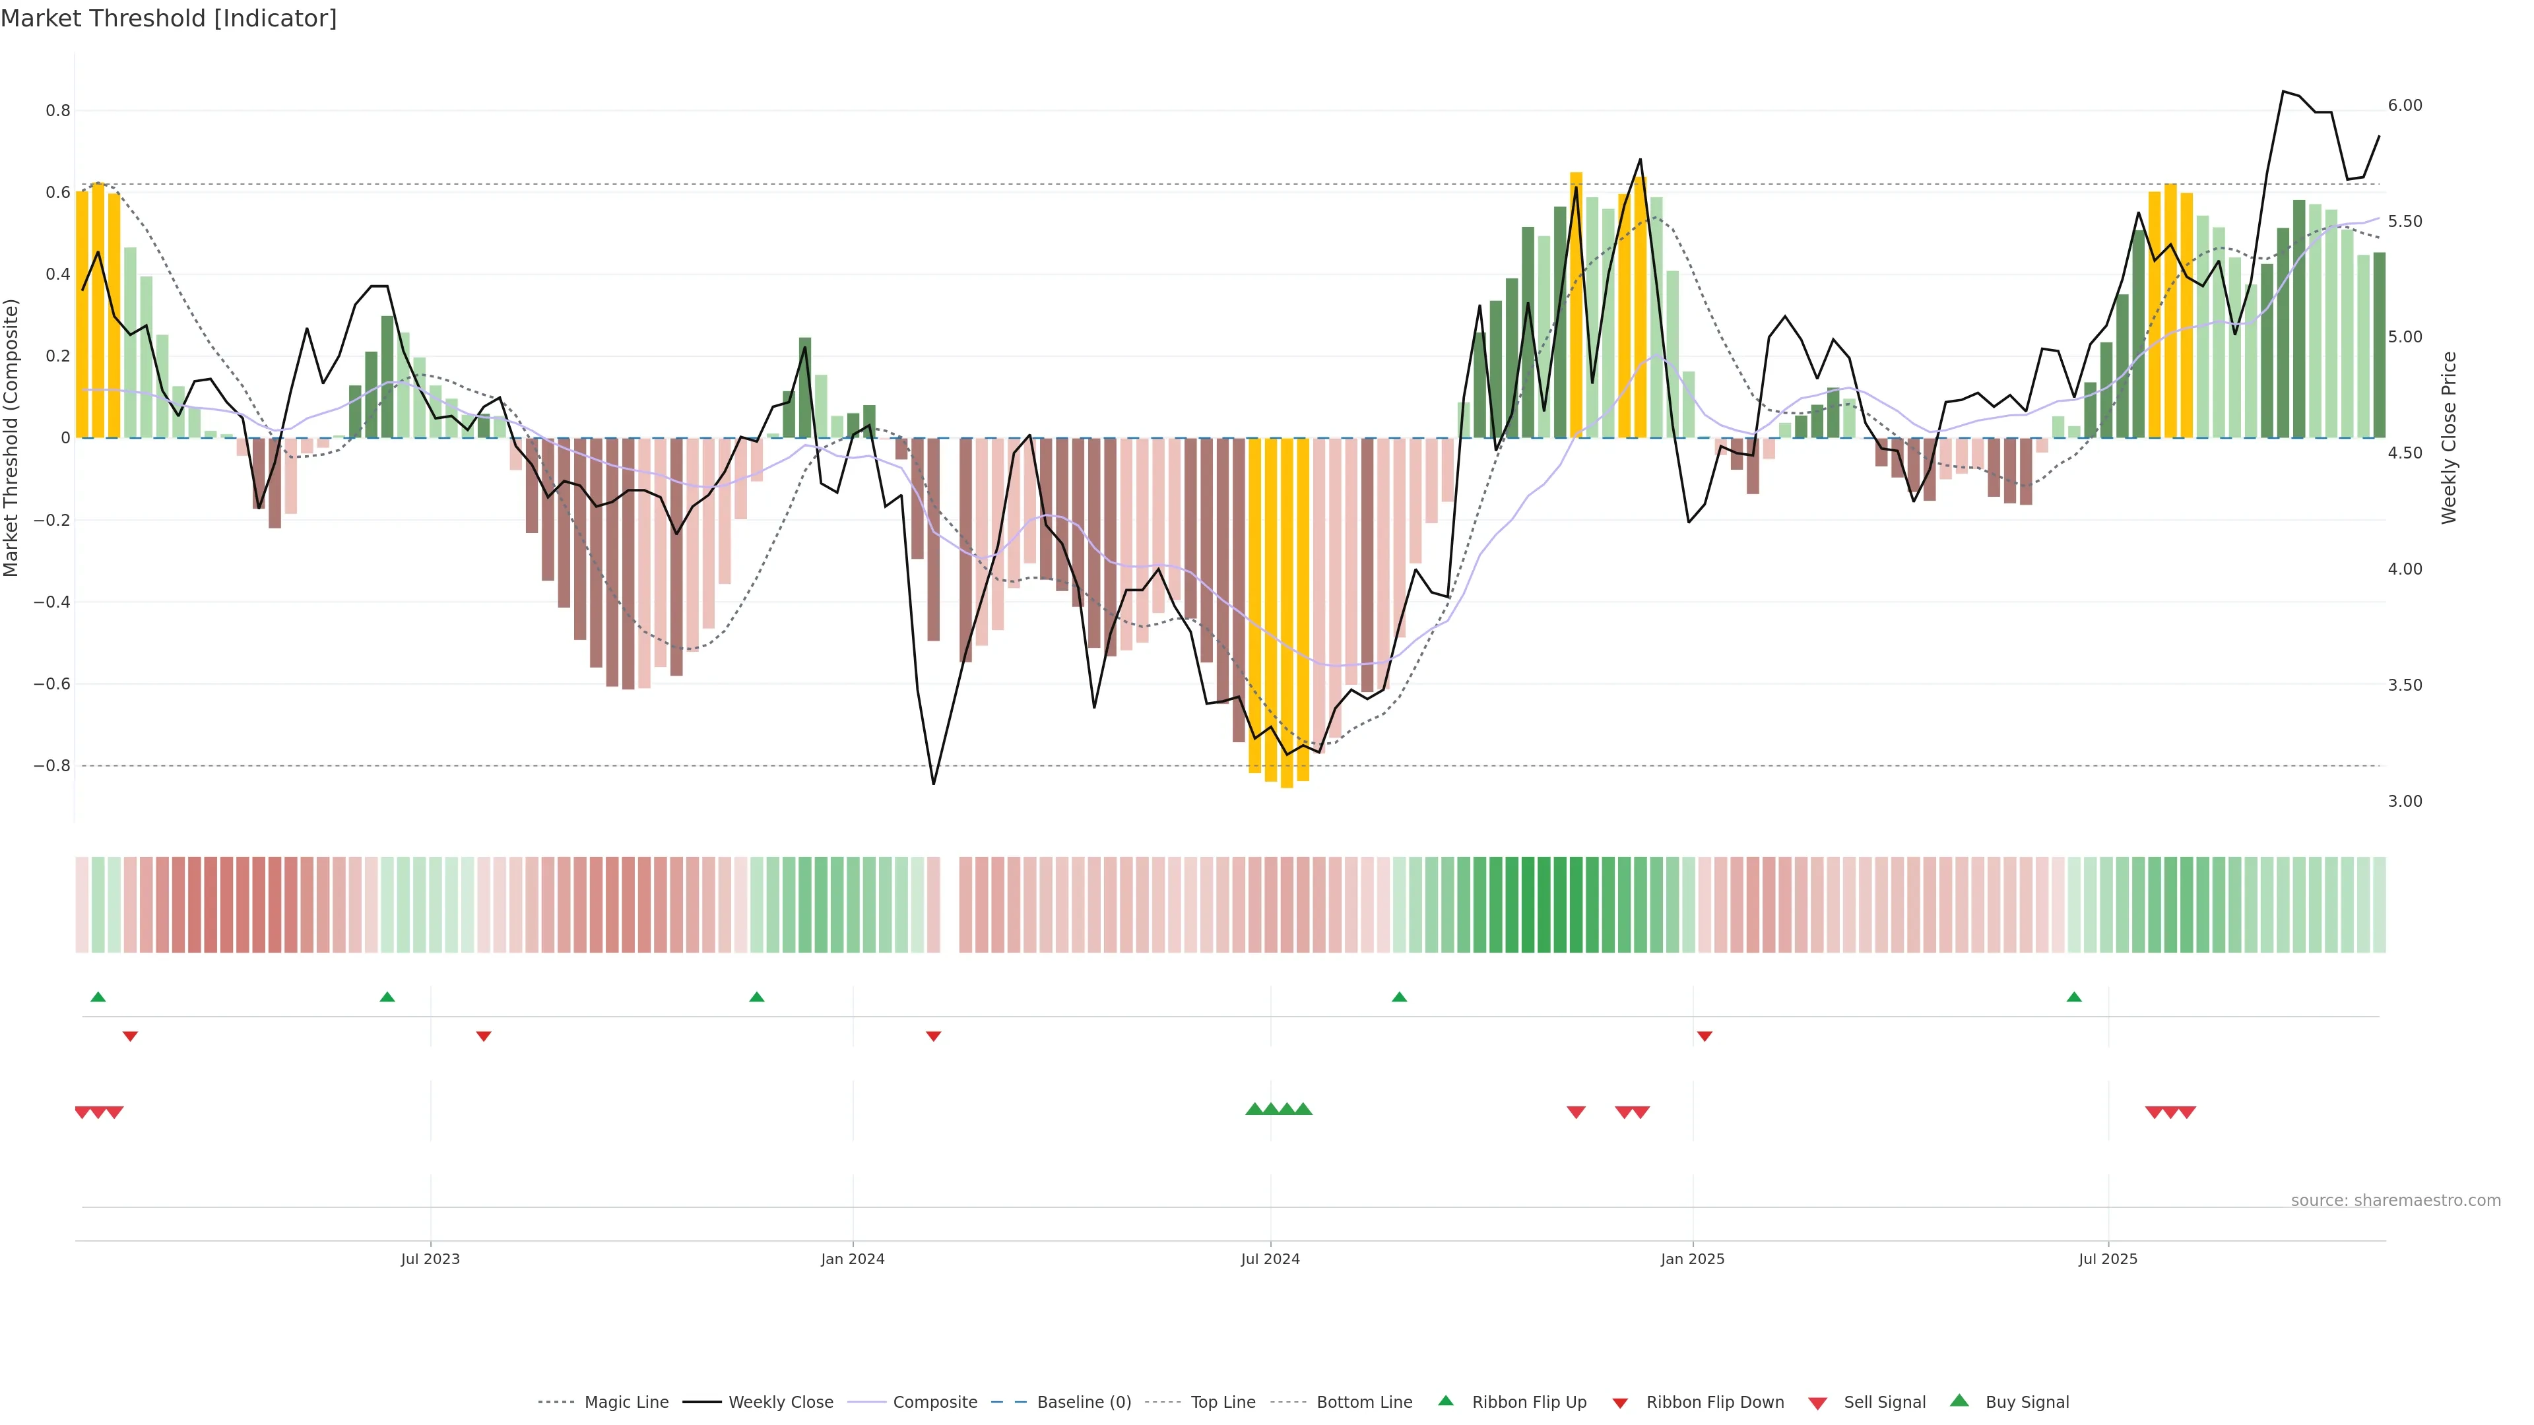Click the Baseline (0) legend entry
Screen dimensions: 2534x1425
[1084, 1403]
